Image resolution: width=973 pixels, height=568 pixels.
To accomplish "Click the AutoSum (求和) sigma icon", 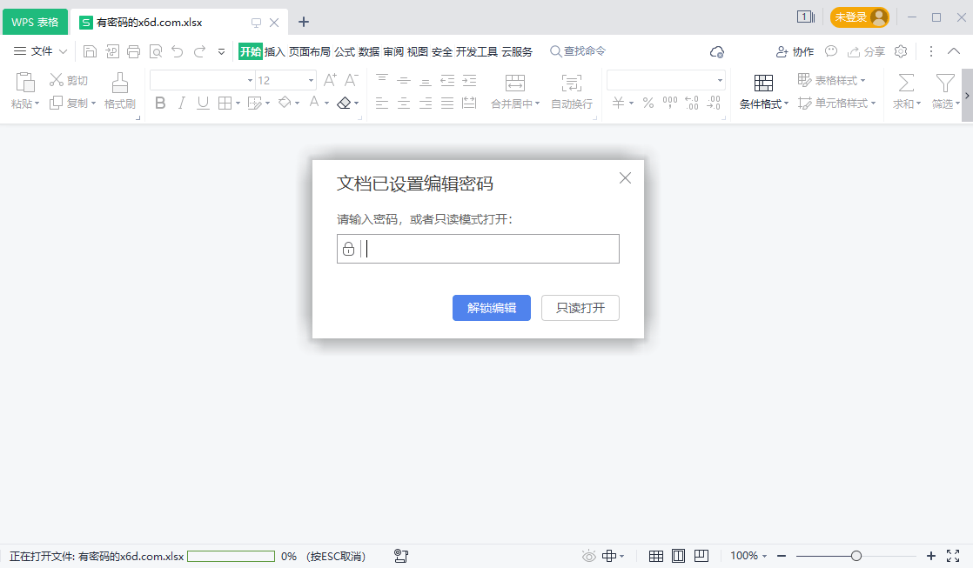I will coord(906,83).
